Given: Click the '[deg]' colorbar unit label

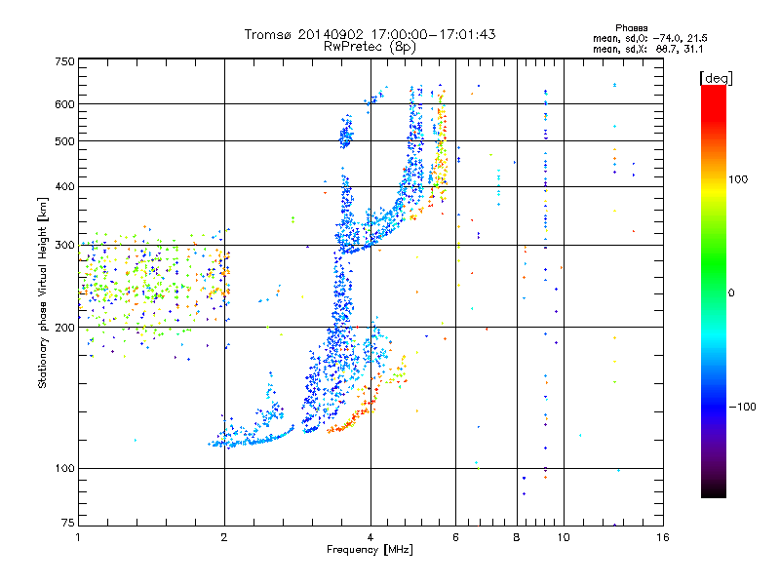Looking at the screenshot, I should point(716,78).
